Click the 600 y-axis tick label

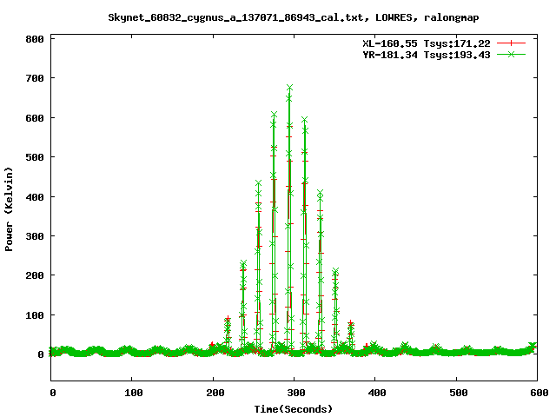35,118
